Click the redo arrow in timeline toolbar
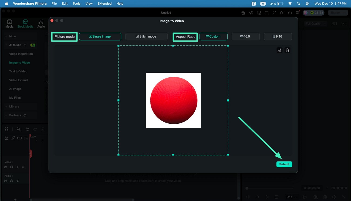Image resolution: width=351 pixels, height=201 pixels. pos(35,129)
